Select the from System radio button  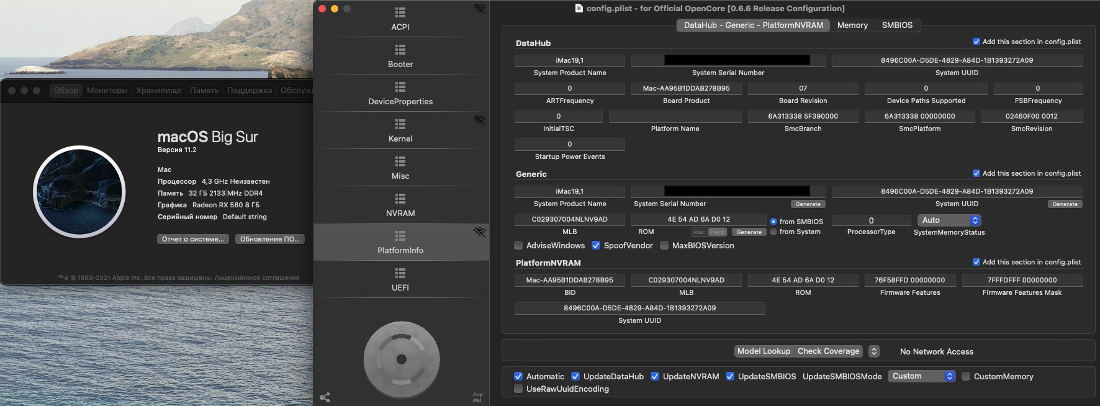pos(773,232)
